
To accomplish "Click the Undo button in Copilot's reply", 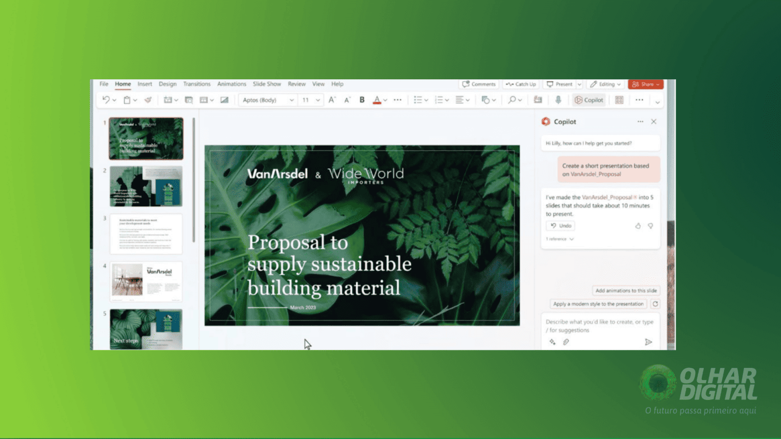I will coord(560,226).
